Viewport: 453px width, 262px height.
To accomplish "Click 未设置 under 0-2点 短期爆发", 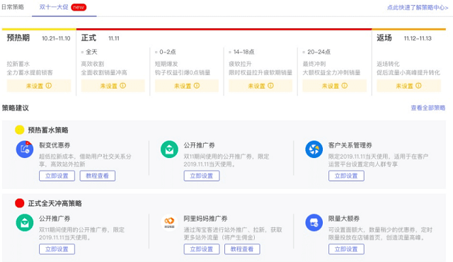I will (x=187, y=86).
